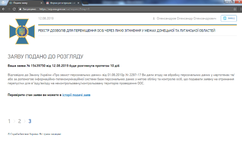Reload the page with the refresh icon
The height and width of the screenshot is (144, 242).
point(14,9)
